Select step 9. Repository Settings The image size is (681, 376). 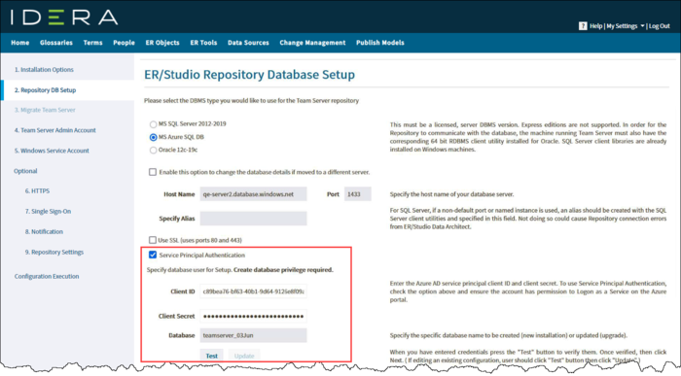[x=54, y=252]
